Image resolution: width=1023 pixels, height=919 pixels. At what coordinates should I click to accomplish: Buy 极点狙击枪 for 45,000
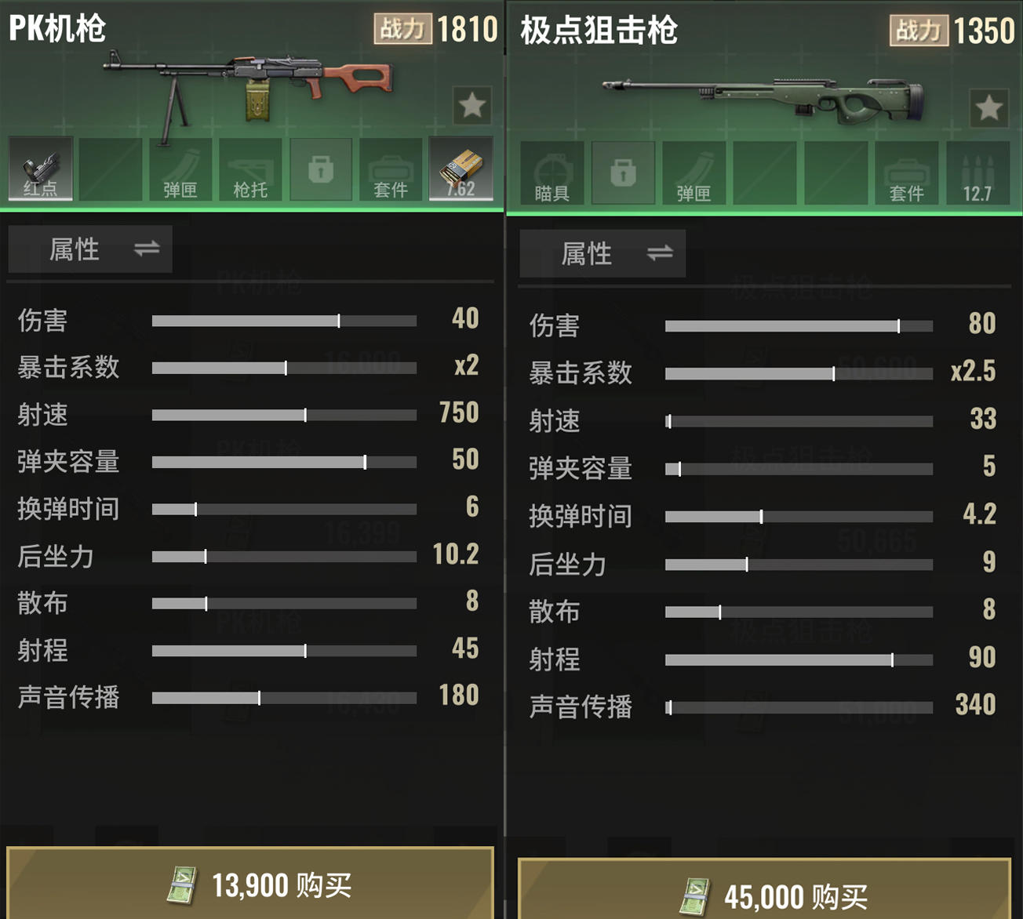click(764, 889)
